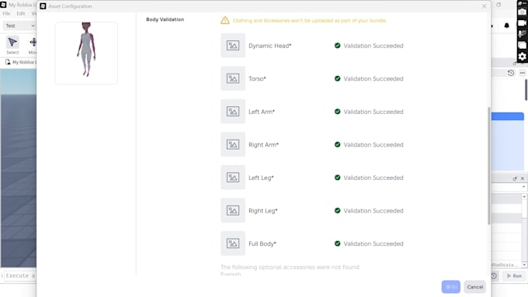
Task: Open the File menu in Roblox Studio
Action: pyautogui.click(x=6, y=13)
